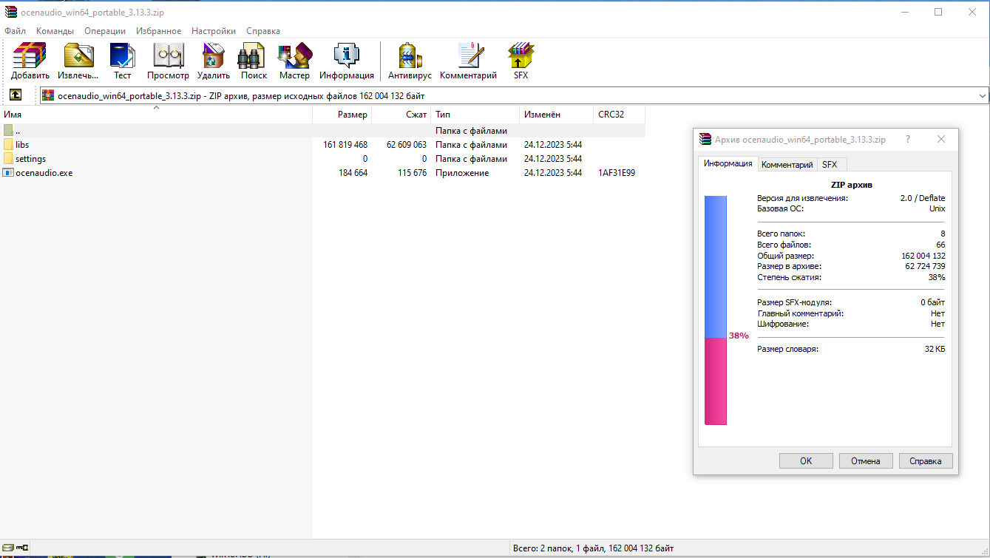Open the Справка menu
The image size is (990, 558).
[263, 31]
